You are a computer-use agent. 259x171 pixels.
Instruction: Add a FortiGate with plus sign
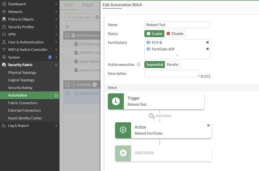coord(177,55)
